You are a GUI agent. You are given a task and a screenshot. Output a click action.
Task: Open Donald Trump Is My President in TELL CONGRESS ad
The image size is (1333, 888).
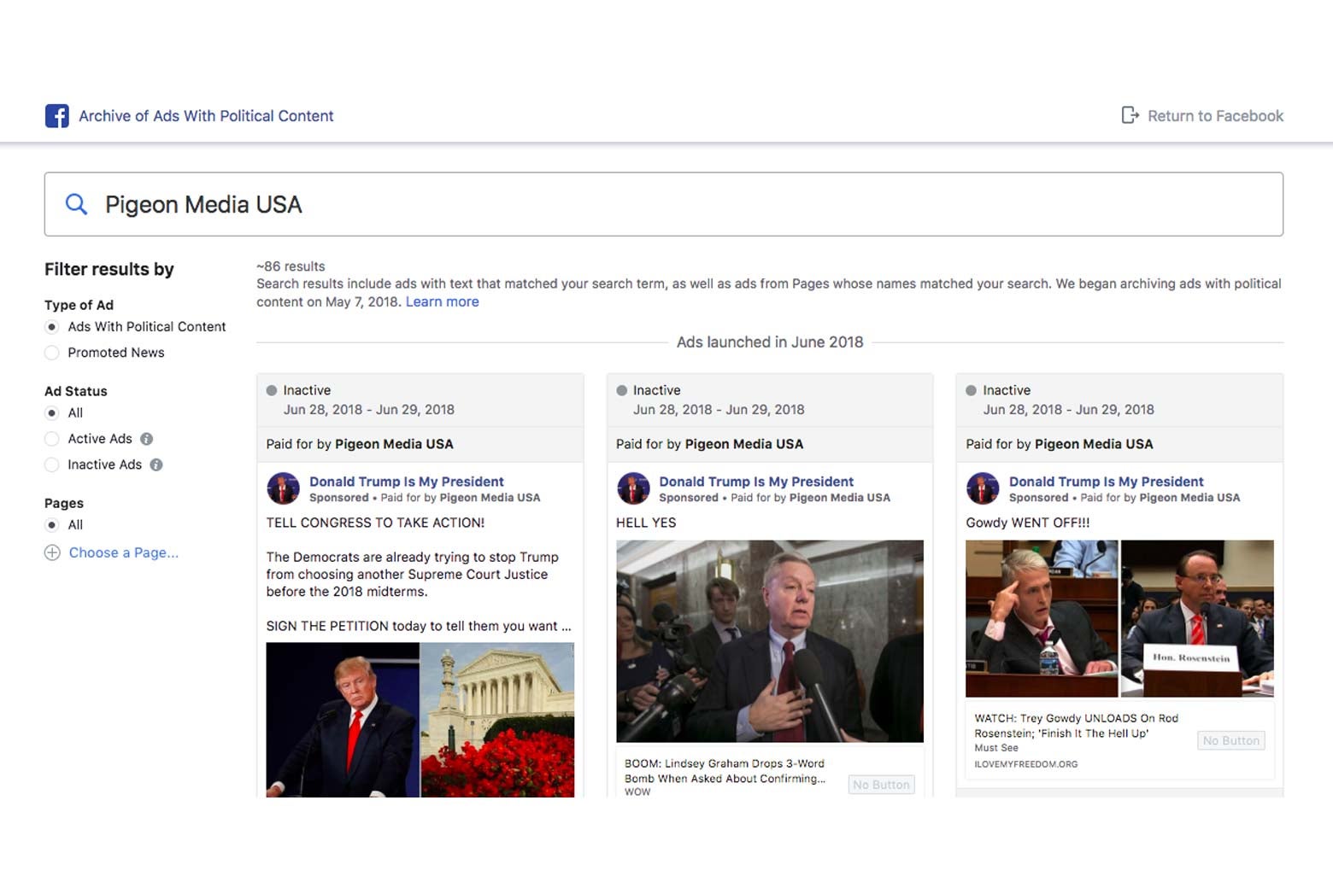pos(407,482)
